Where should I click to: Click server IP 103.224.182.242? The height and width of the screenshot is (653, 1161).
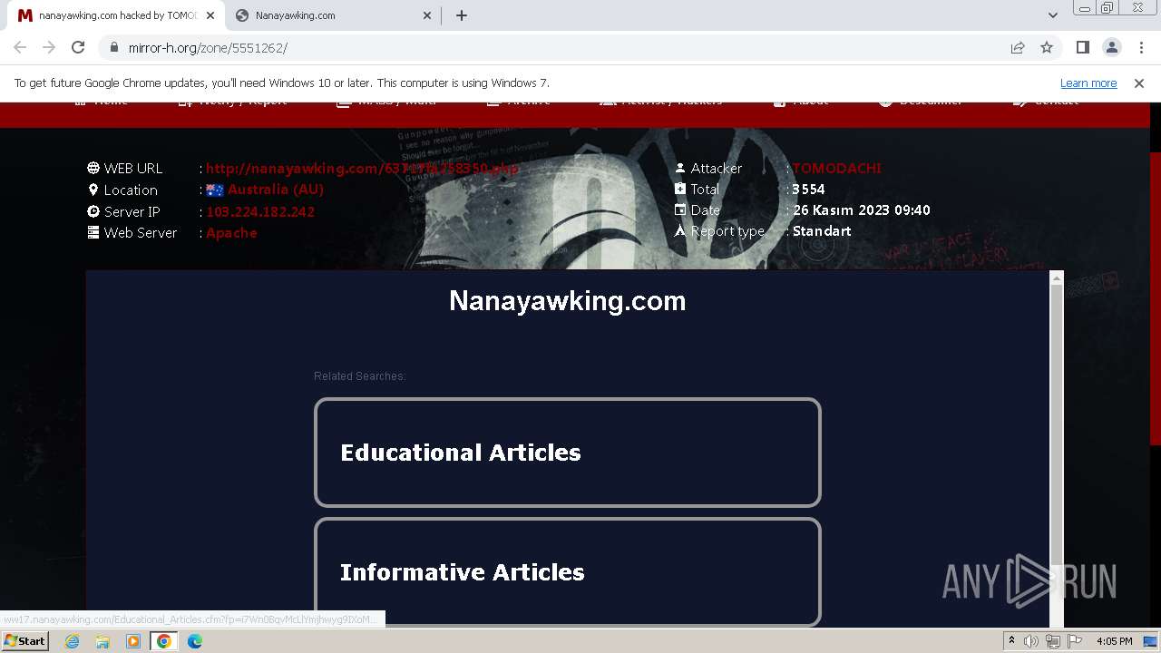point(260,211)
